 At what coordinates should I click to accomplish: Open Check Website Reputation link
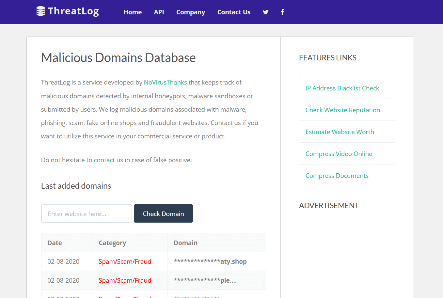(x=343, y=110)
